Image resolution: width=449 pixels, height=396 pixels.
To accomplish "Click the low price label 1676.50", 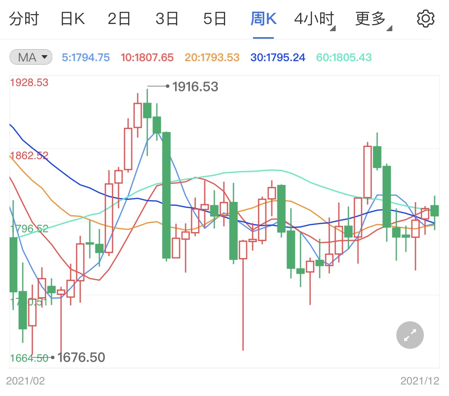I will (81, 357).
